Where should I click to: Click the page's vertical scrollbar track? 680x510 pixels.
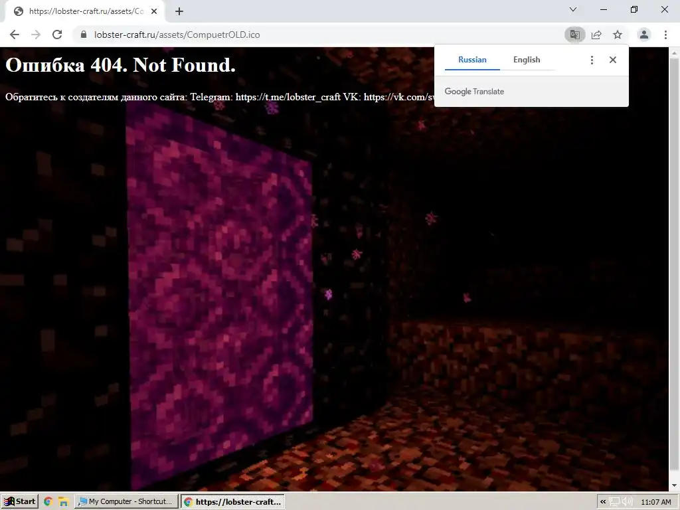[674, 269]
